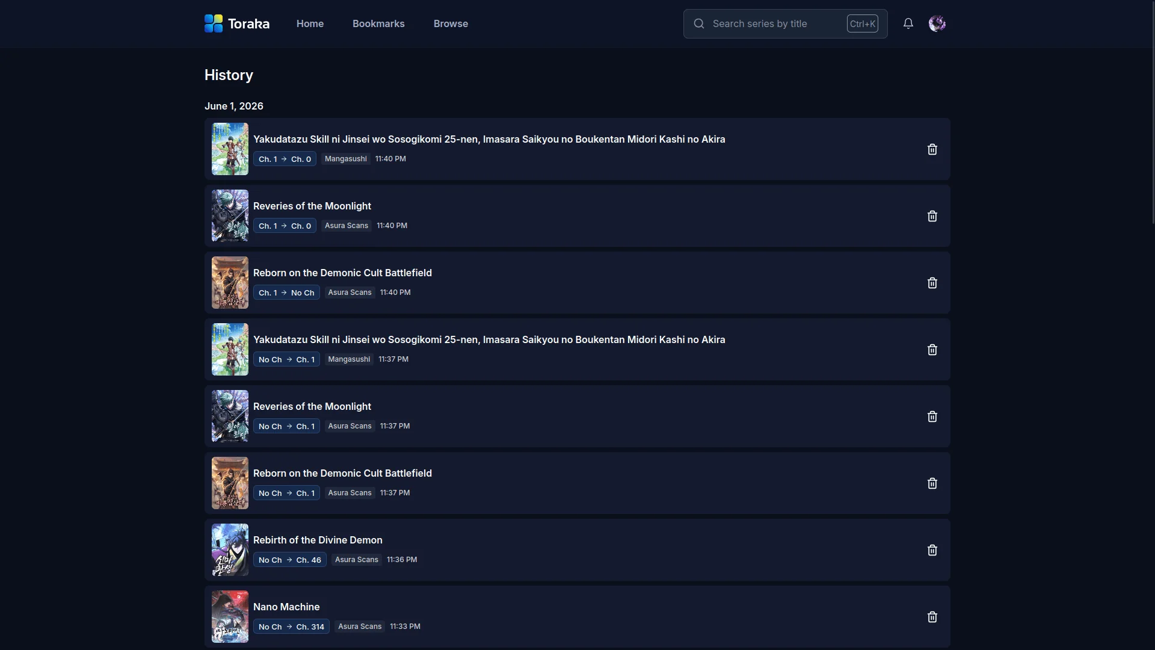Open Reveries of the Moonlight cover at 11:40 PM
Image resolution: width=1155 pixels, height=650 pixels.
[x=230, y=216]
